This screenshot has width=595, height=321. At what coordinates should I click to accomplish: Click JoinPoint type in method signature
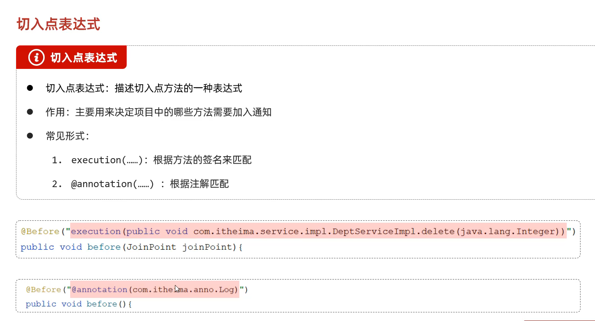151,247
